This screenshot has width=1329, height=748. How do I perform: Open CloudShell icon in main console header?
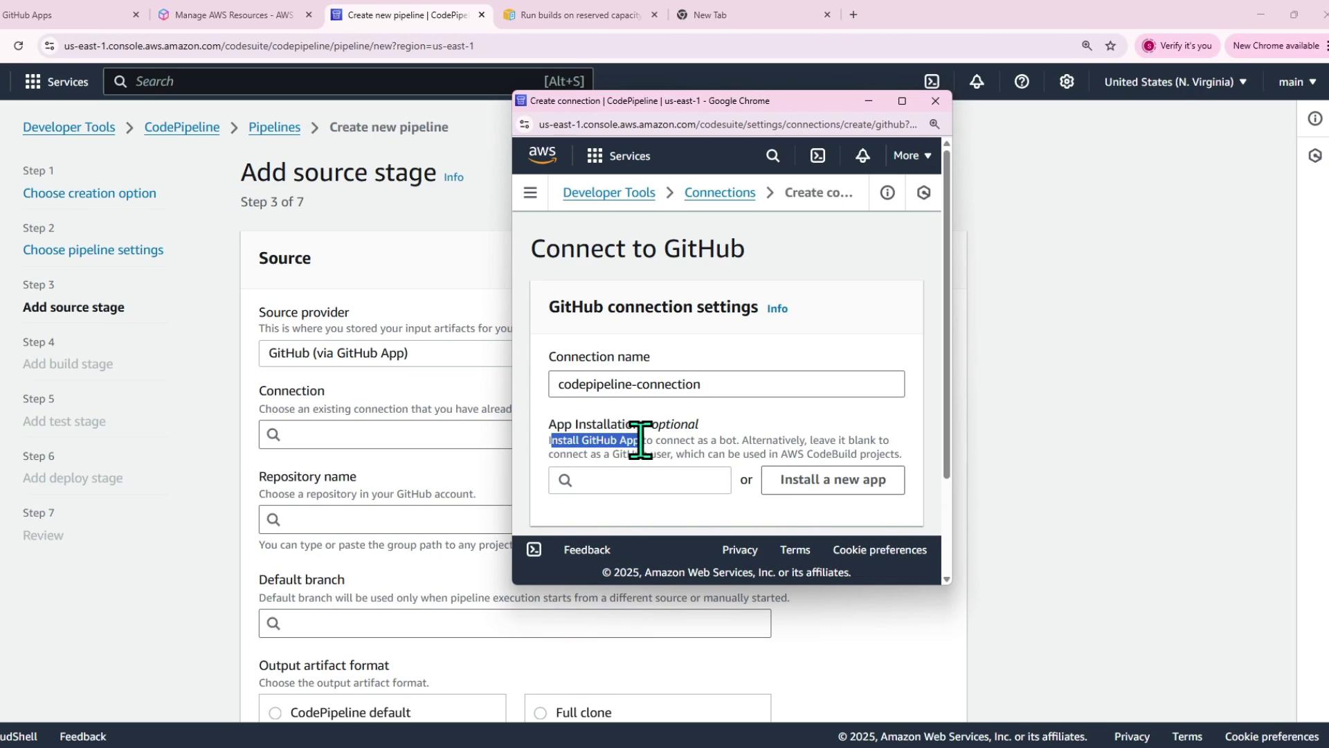(932, 82)
